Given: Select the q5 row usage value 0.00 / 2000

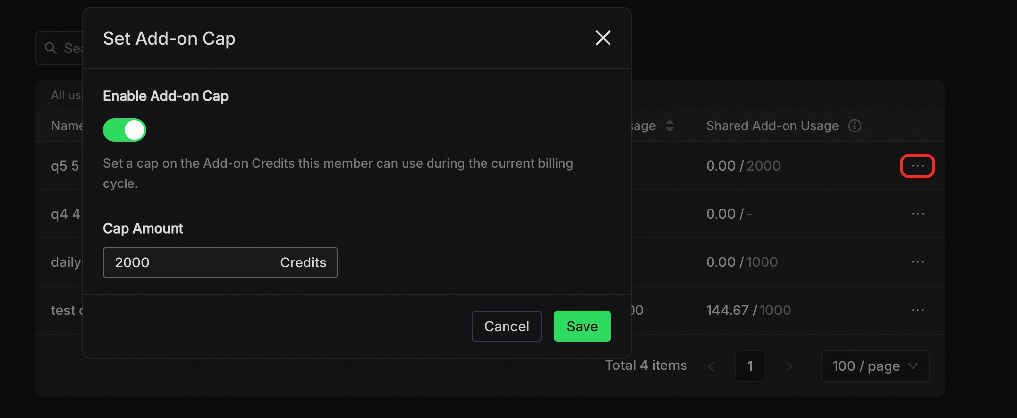Looking at the screenshot, I should click(743, 166).
